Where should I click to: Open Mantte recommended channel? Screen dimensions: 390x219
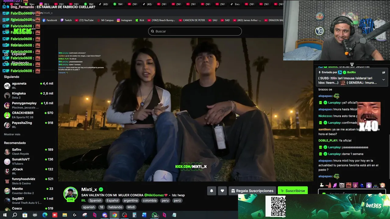click(28, 191)
